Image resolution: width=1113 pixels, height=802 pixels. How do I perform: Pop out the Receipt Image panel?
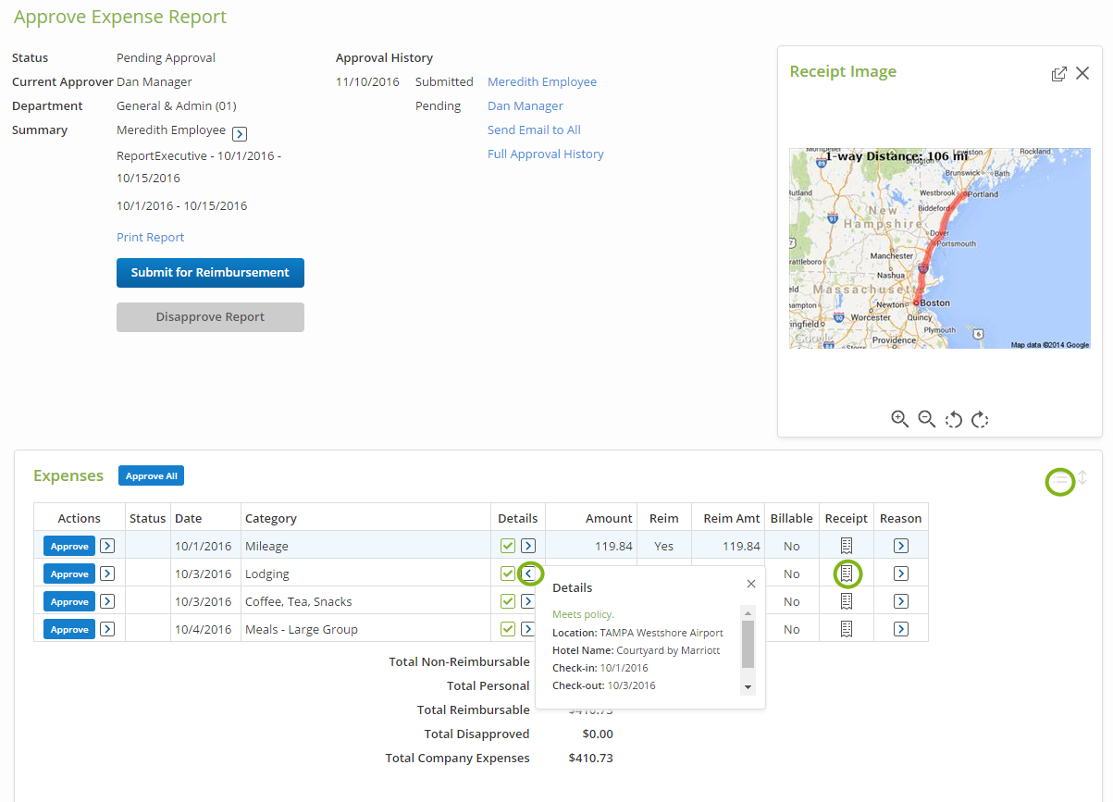1059,73
